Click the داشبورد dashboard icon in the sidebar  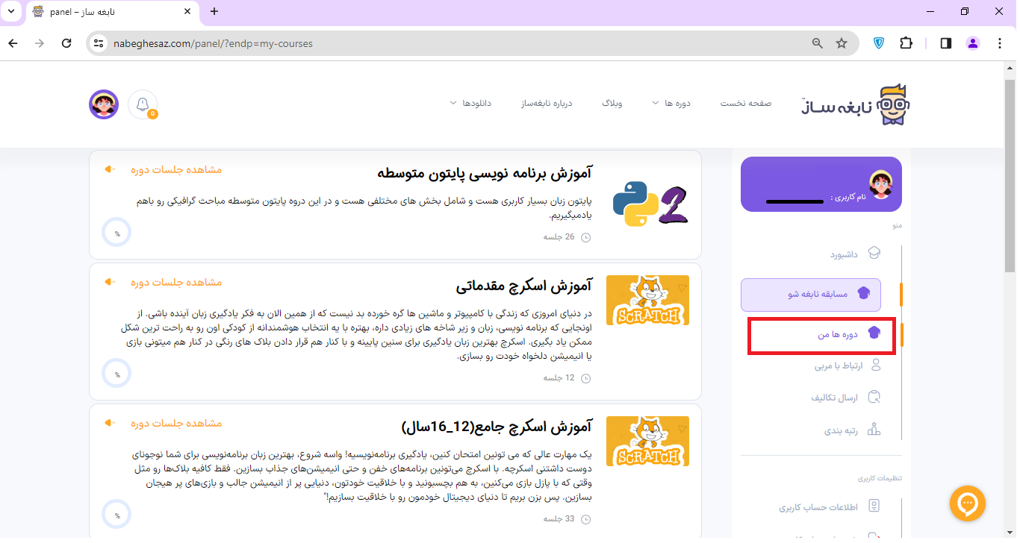coord(874,254)
